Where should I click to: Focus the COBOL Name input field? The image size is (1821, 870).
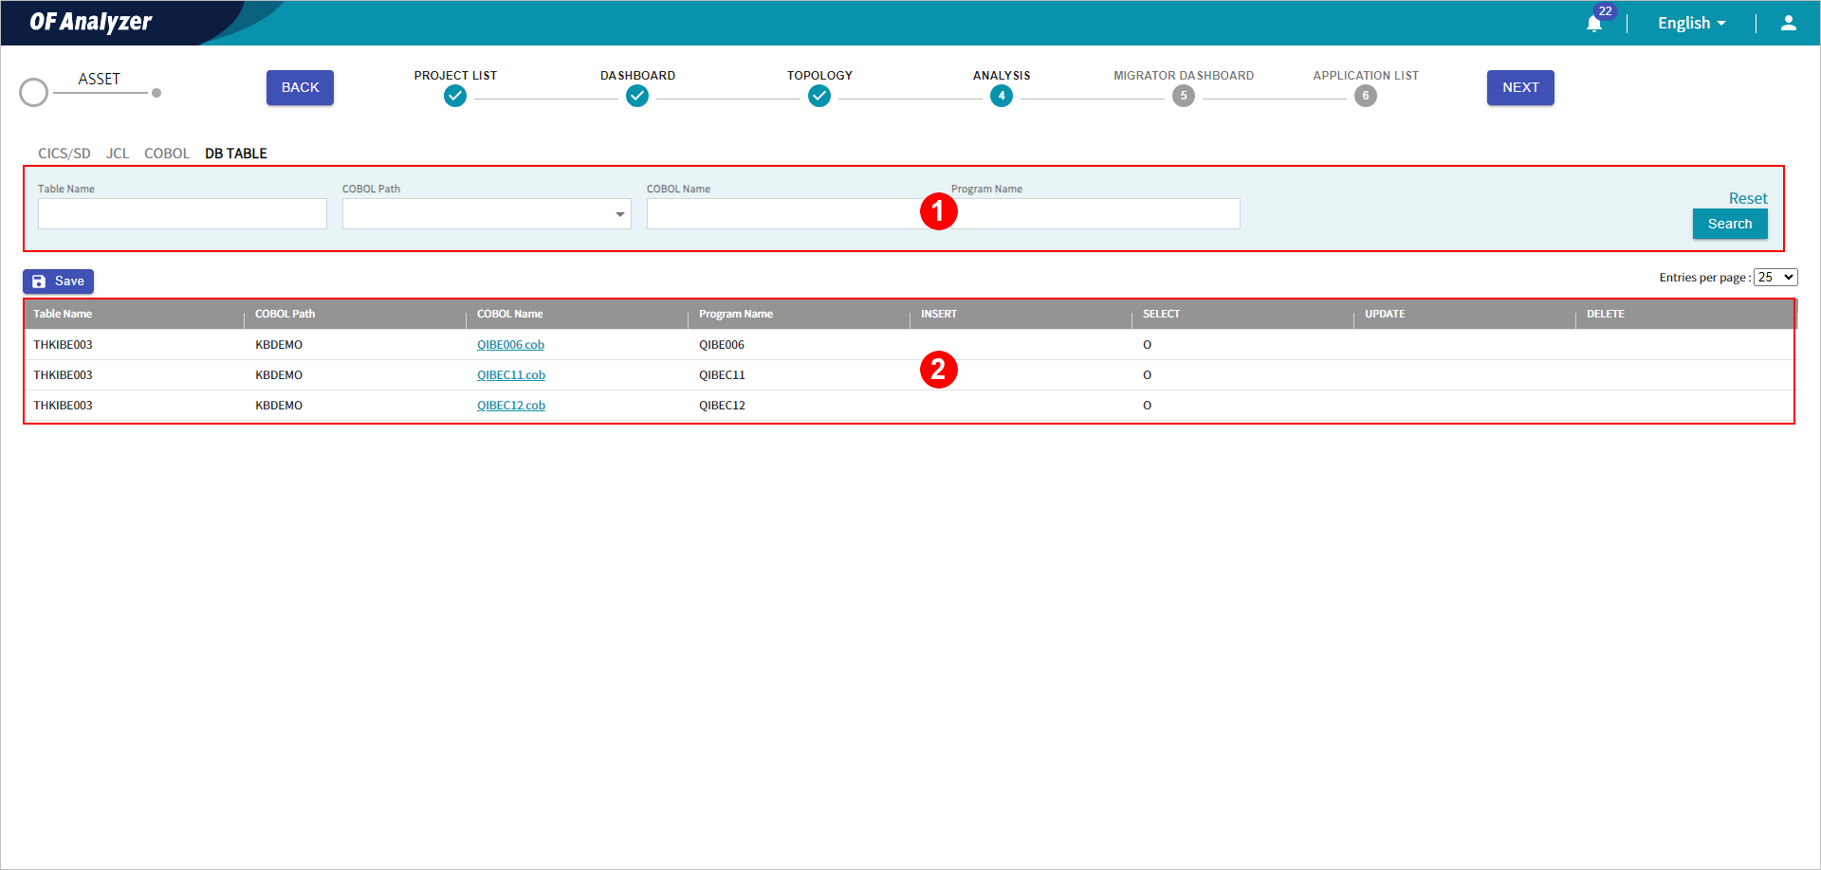click(791, 213)
